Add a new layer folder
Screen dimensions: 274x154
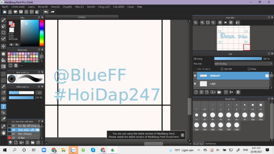click(x=219, y=92)
